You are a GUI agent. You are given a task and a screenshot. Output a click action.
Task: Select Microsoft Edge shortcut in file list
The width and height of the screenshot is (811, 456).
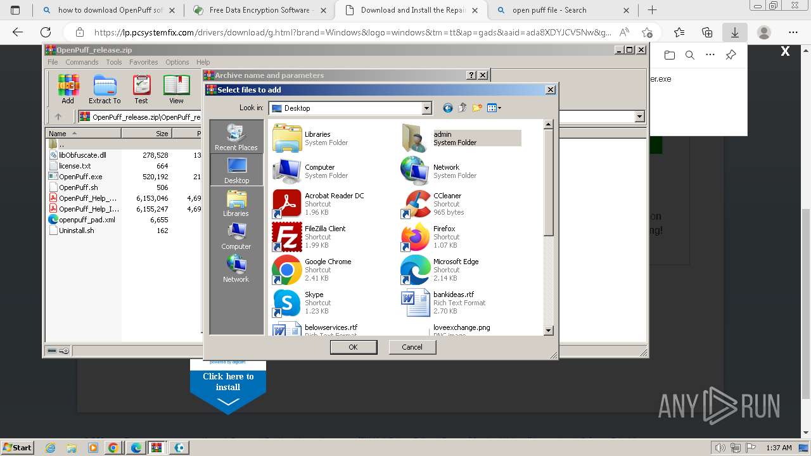click(x=440, y=270)
